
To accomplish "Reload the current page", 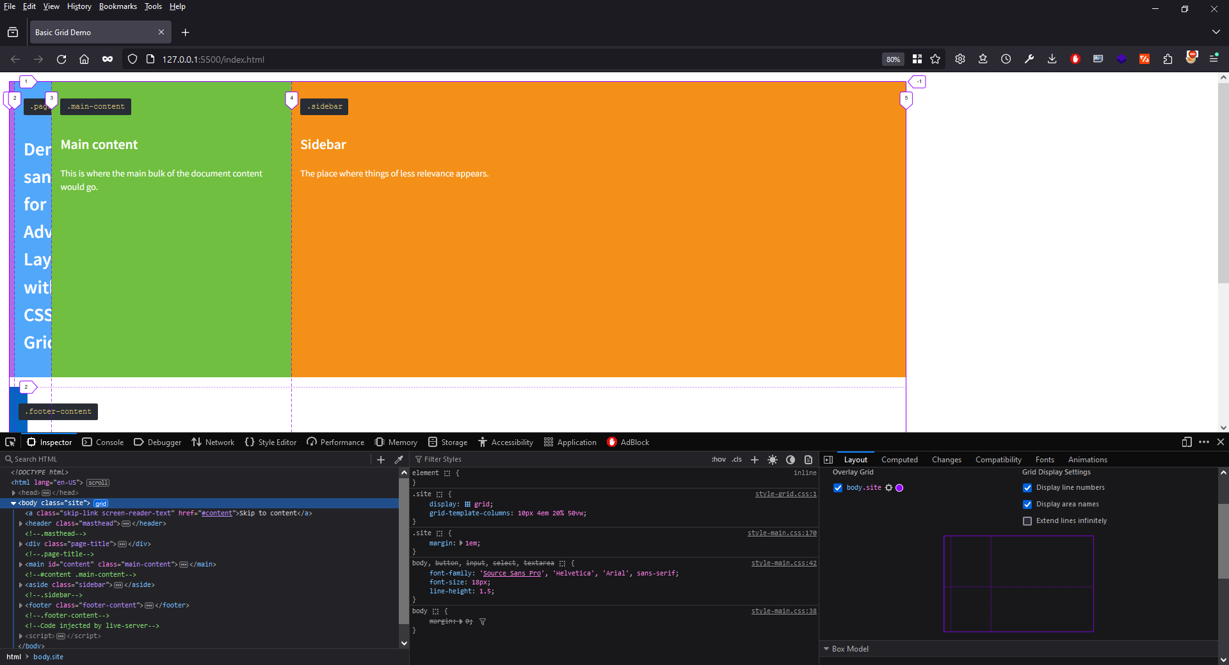I will (61, 59).
